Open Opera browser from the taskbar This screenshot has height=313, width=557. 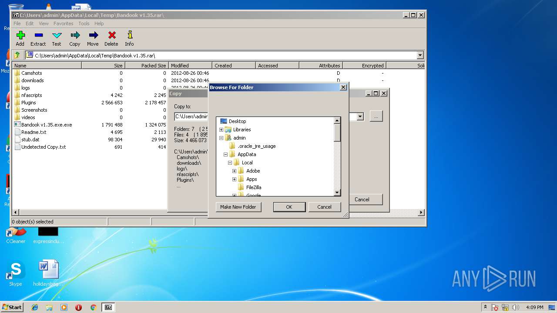coord(78,307)
